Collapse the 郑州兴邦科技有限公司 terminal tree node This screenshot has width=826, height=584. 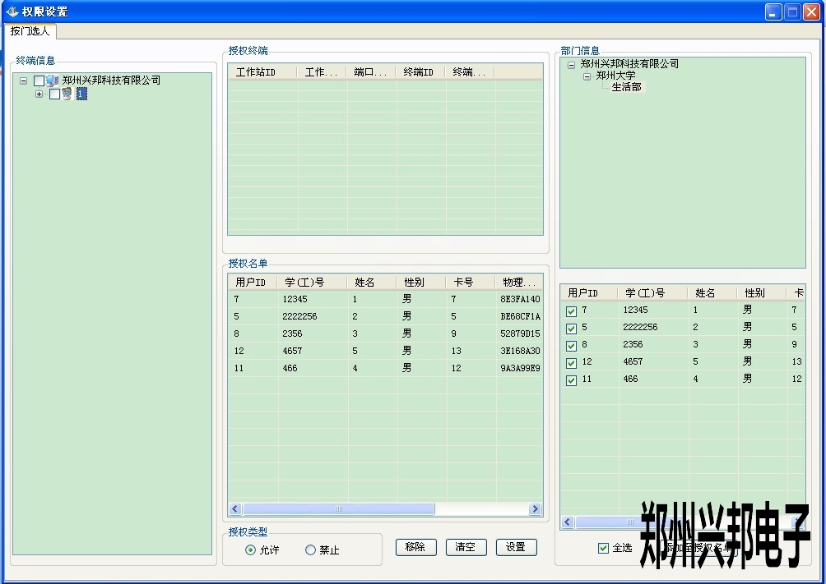click(x=23, y=80)
